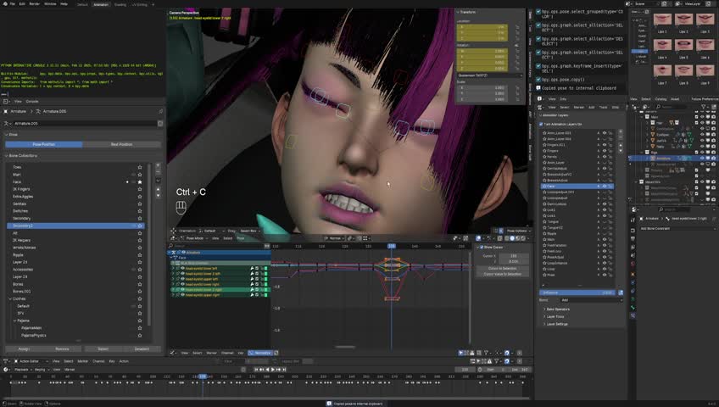Viewport: 719px width, 407px height.
Task: Click graph editor horizontal scrollbar
Action: (x=345, y=347)
